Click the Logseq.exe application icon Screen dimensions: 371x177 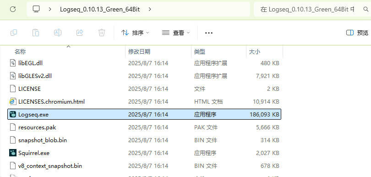coord(12,114)
